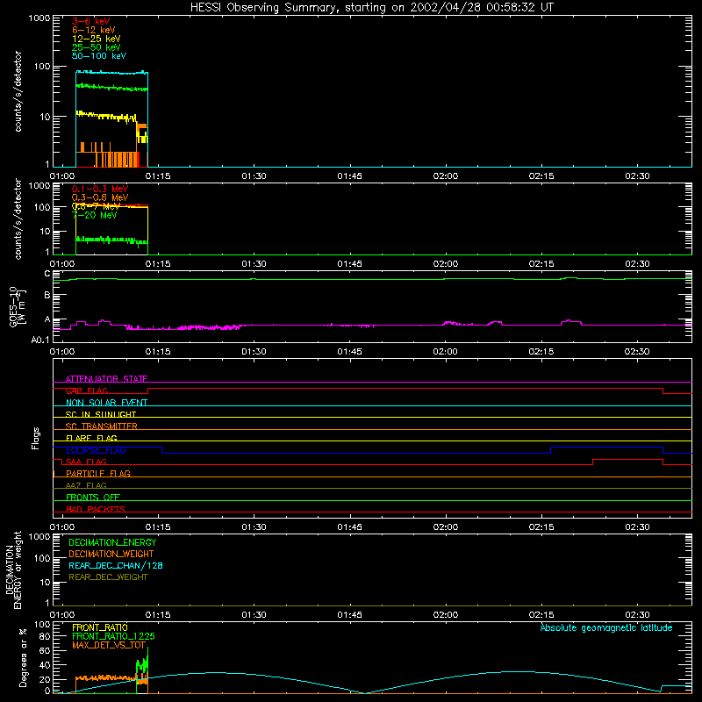This screenshot has height=702, width=702.
Task: Click the SC_IN_SUNLIGHT flag label
Action: click(x=101, y=414)
